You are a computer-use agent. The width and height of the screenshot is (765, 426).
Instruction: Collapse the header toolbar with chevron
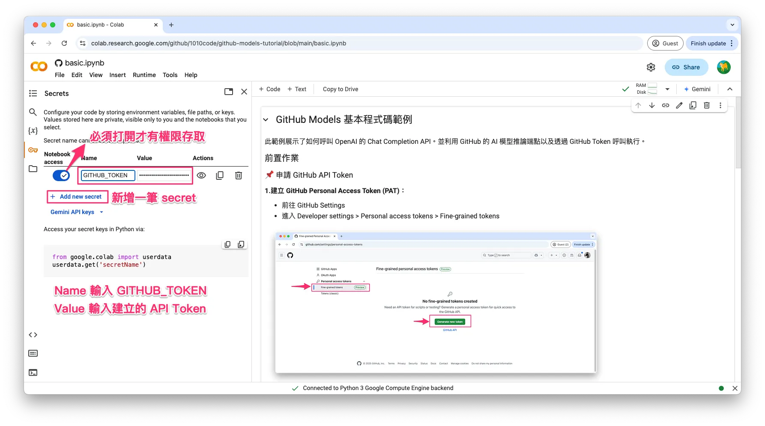[x=730, y=89]
